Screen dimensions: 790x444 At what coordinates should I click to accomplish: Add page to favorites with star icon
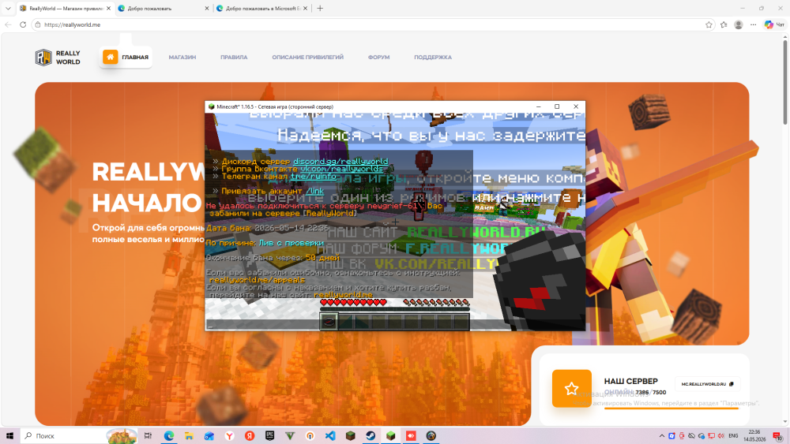[709, 24]
